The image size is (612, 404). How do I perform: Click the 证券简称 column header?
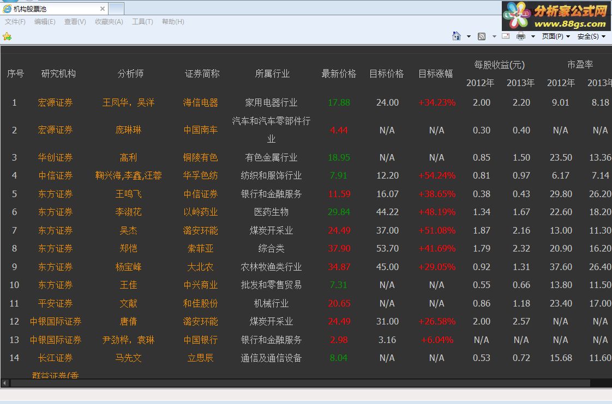[202, 74]
